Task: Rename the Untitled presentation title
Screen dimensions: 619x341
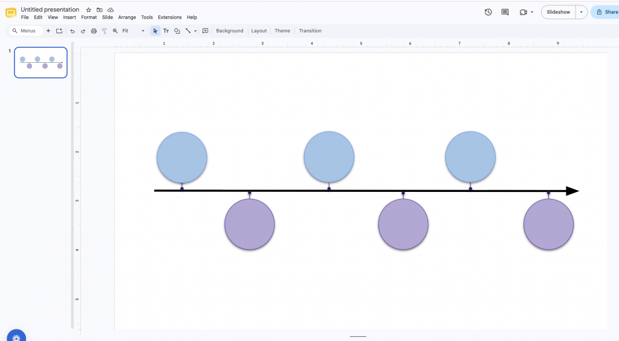Action: pos(50,10)
